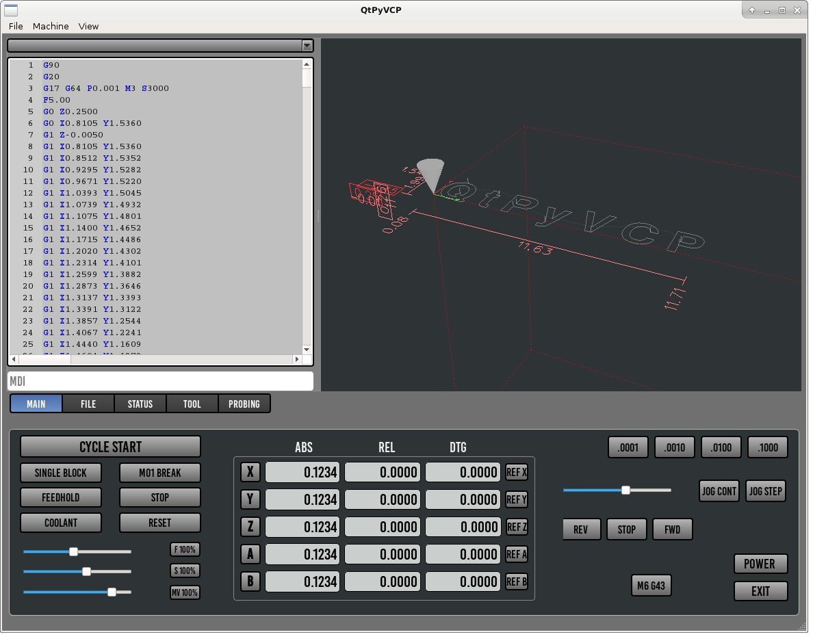Image resolution: width=826 pixels, height=641 pixels.
Task: Open the Machine menu
Action: 51,26
